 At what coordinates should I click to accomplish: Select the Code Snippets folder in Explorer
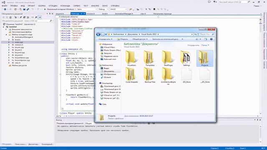click(x=131, y=75)
